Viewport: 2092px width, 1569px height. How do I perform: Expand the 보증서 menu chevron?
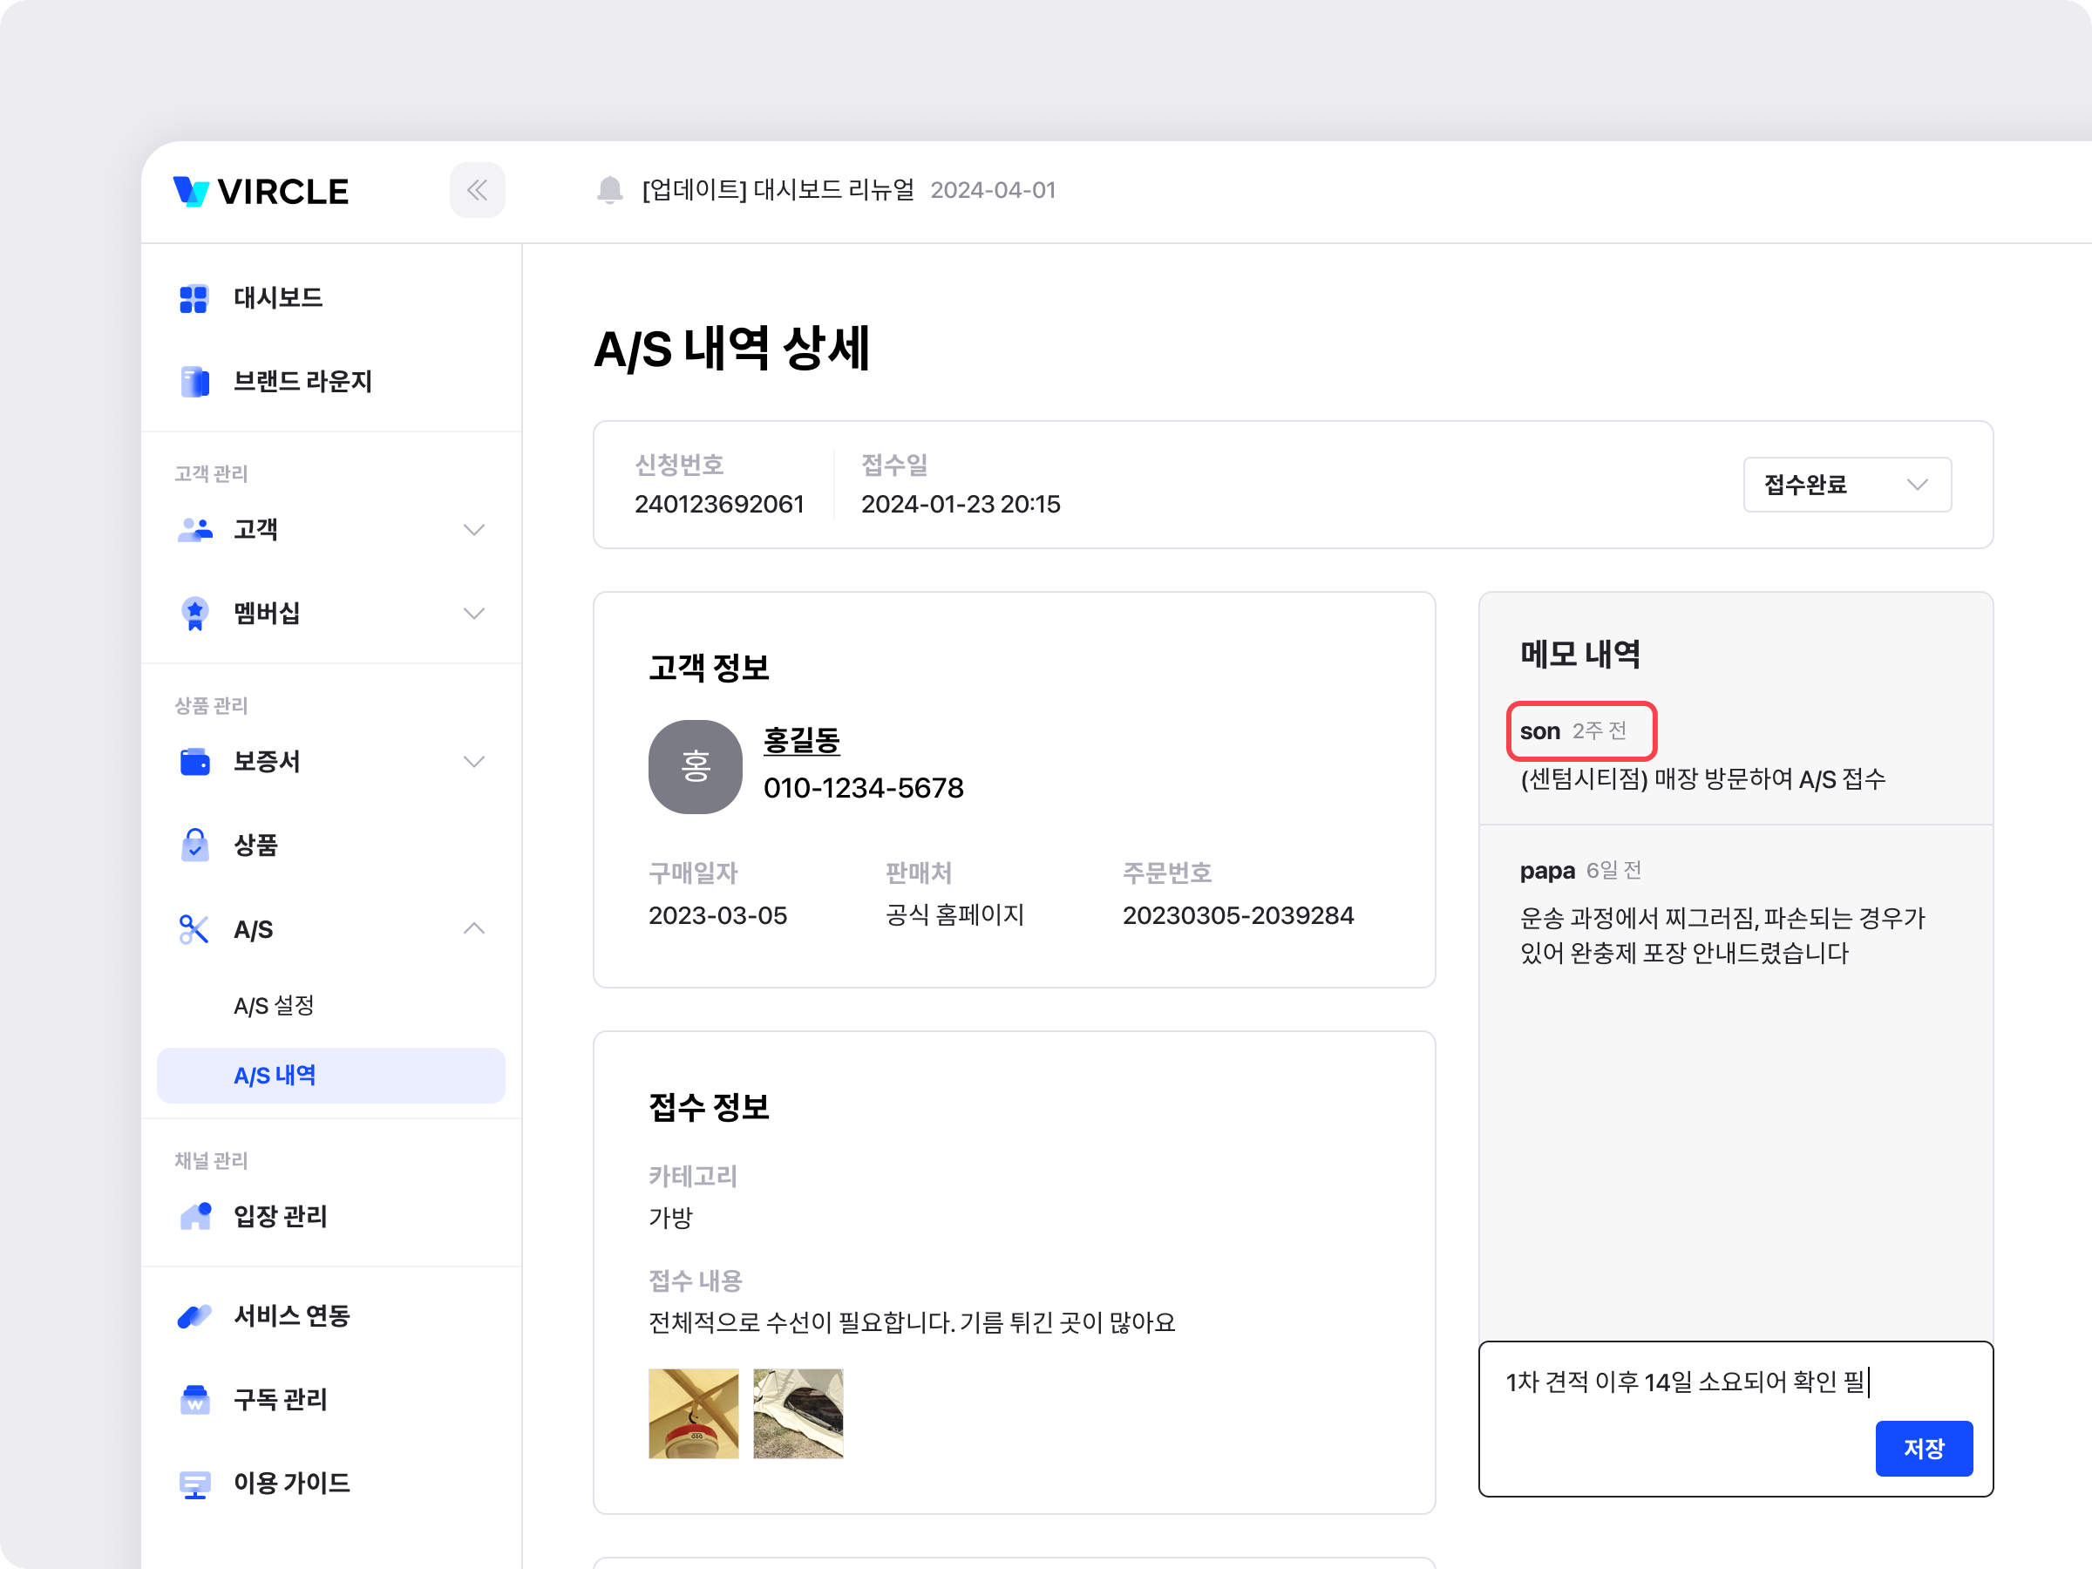pyautogui.click(x=474, y=761)
